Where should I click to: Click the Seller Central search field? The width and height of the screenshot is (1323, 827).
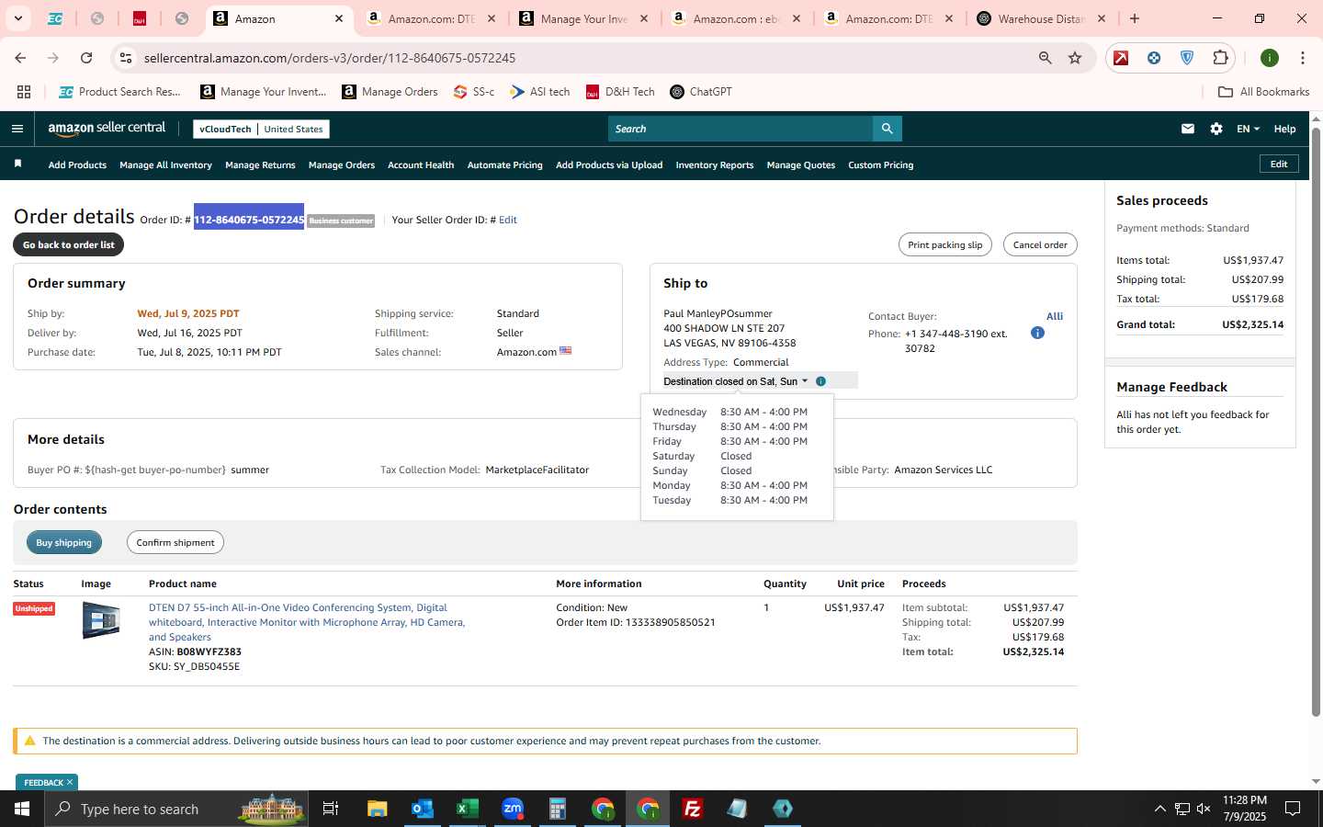[741, 129]
